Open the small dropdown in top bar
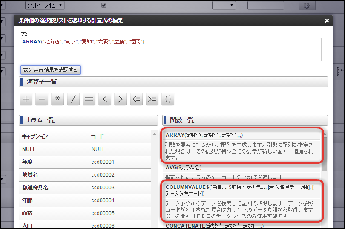 [x=224, y=5]
